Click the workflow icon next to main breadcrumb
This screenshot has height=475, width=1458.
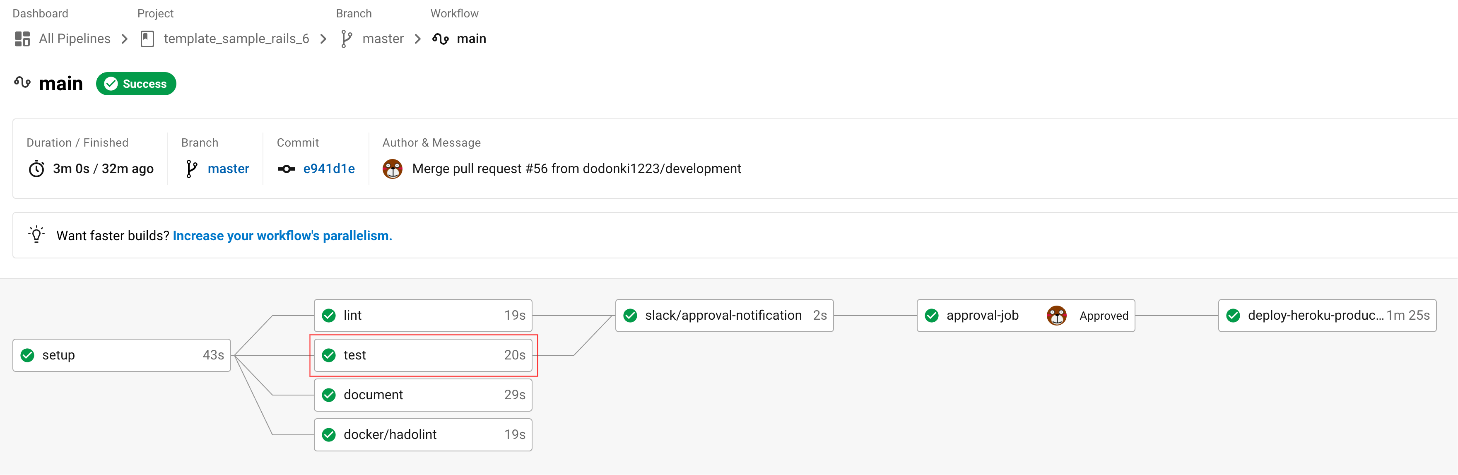tap(440, 39)
